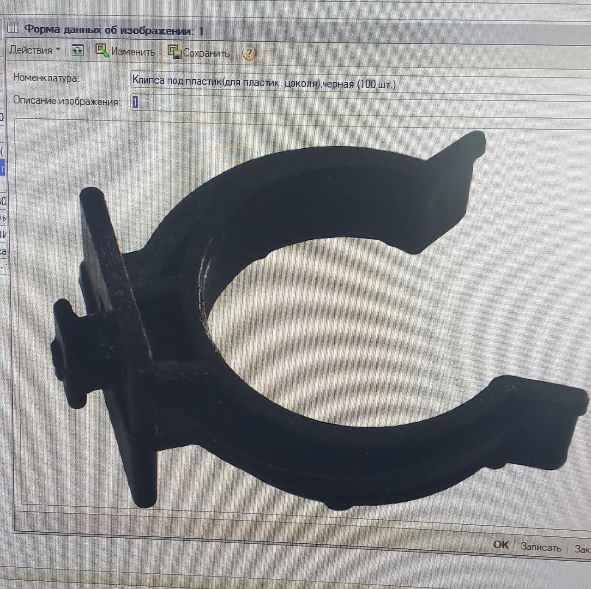Click the Записать button
This screenshot has height=589, width=591.
pyautogui.click(x=541, y=547)
